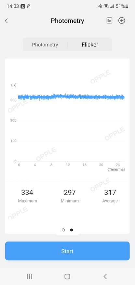Select the second page indicator dot

pyautogui.click(x=72, y=230)
